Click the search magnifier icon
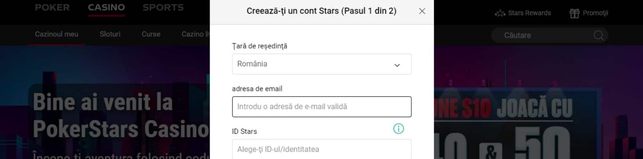 pyautogui.click(x=598, y=35)
